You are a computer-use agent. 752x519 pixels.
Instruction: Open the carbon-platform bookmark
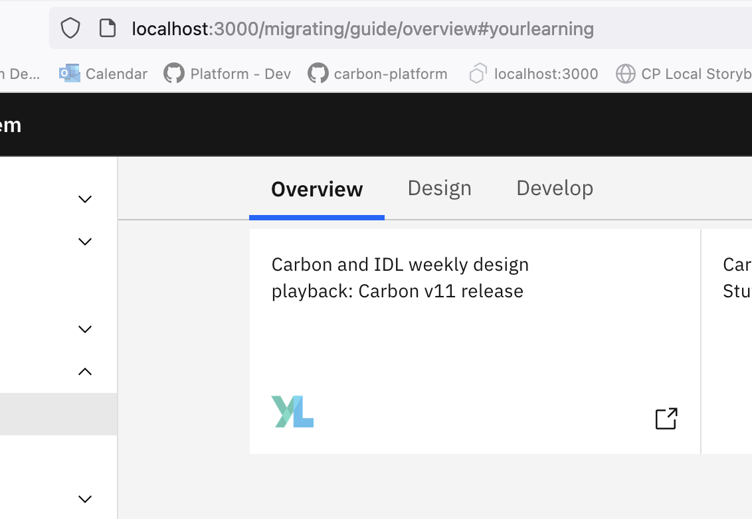click(391, 73)
